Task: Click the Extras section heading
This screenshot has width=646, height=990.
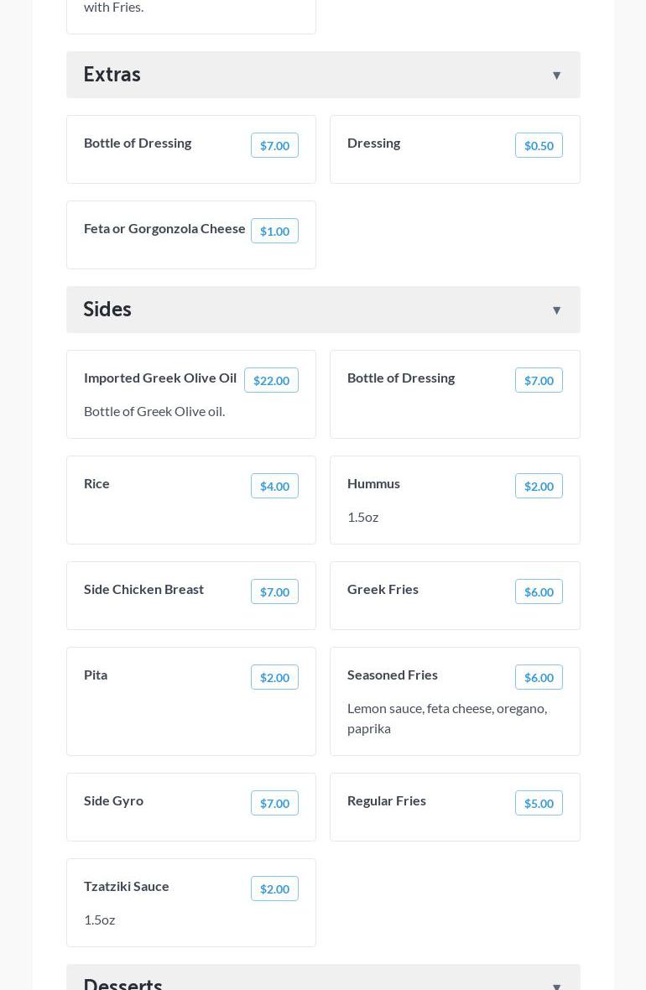Action: tap(112, 75)
